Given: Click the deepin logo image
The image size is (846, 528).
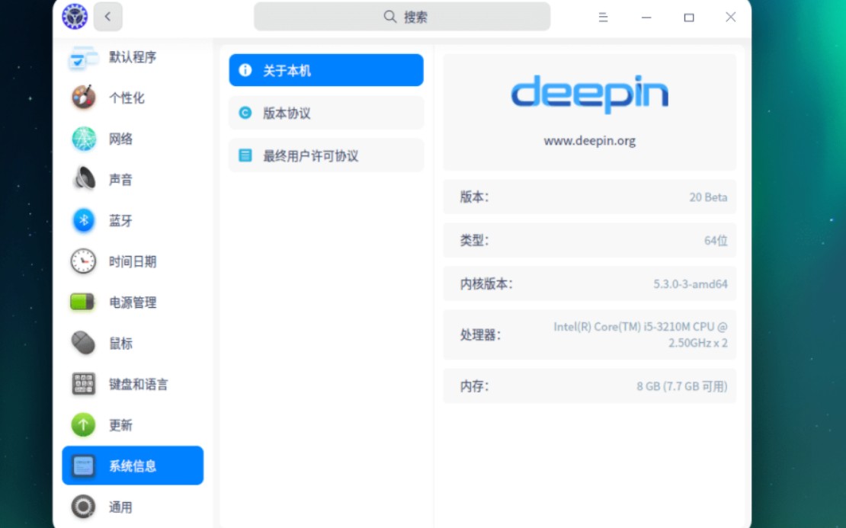Looking at the screenshot, I should (590, 94).
